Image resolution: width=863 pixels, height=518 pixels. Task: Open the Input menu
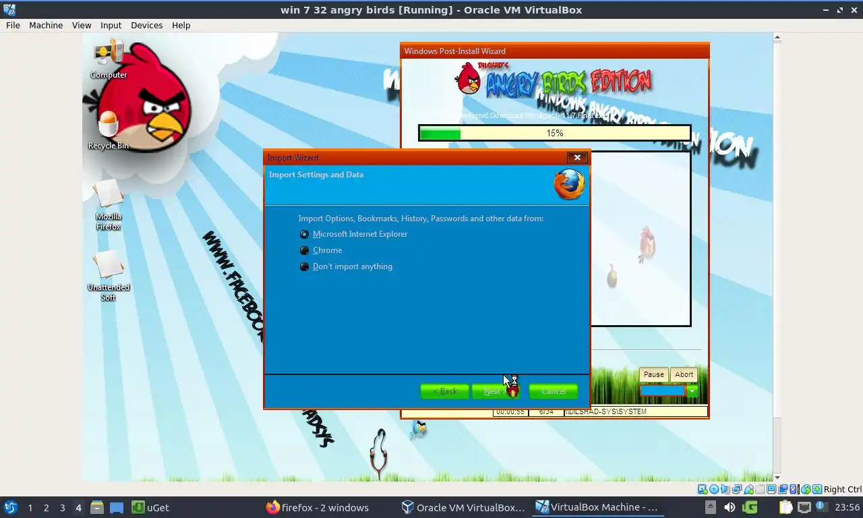click(111, 25)
